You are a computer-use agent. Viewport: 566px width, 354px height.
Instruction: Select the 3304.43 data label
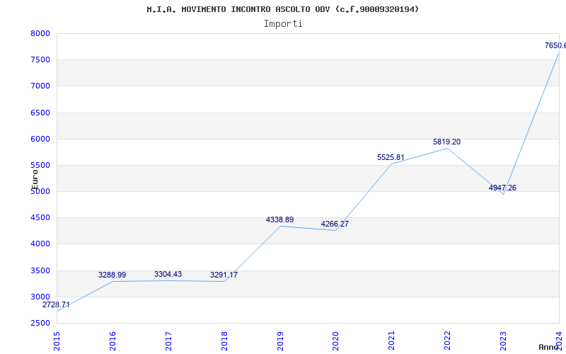point(168,274)
